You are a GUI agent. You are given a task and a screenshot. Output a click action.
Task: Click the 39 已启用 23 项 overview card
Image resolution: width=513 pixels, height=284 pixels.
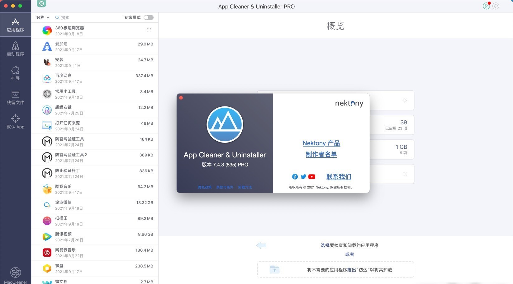(392, 125)
